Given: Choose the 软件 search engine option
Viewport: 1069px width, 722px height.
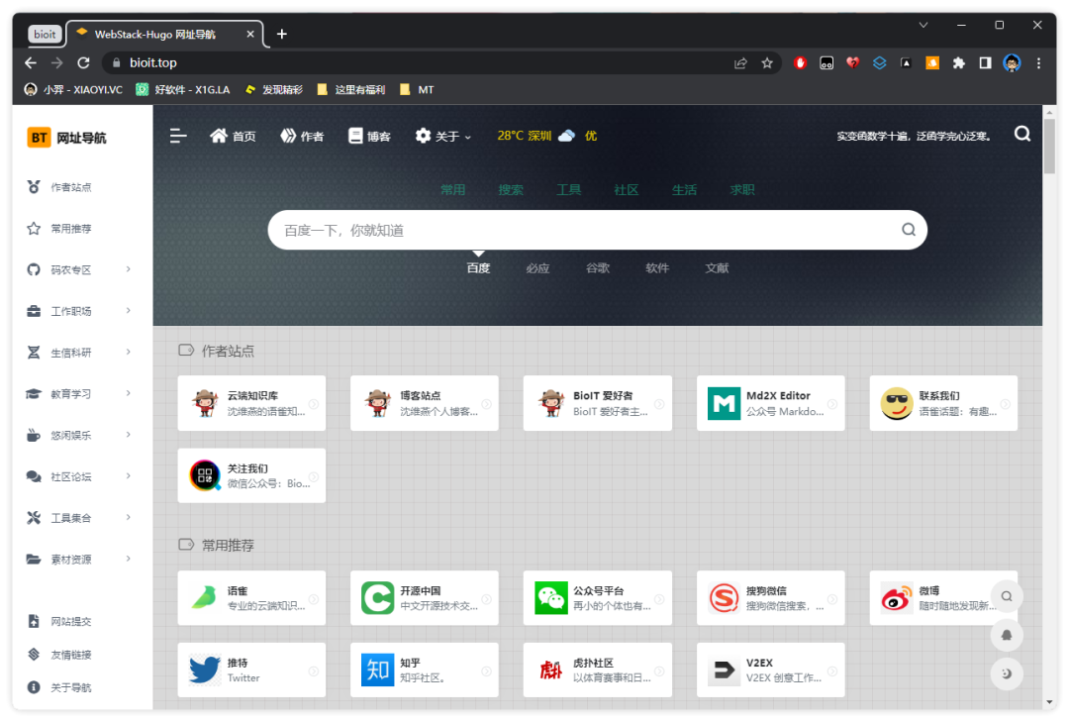Looking at the screenshot, I should coord(656,268).
